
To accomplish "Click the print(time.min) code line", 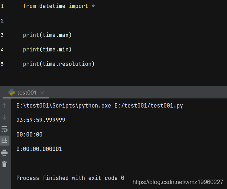I will click(47, 50).
